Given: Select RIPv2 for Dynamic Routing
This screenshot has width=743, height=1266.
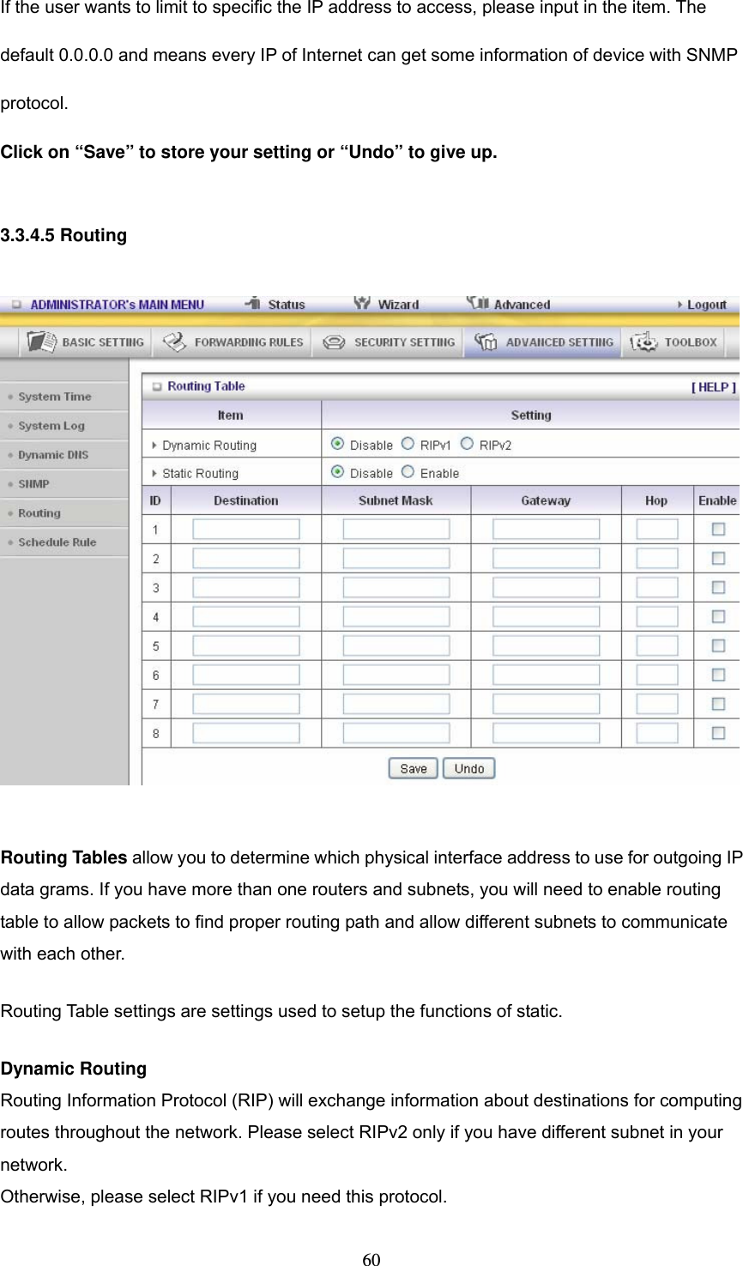Looking at the screenshot, I should click(467, 444).
